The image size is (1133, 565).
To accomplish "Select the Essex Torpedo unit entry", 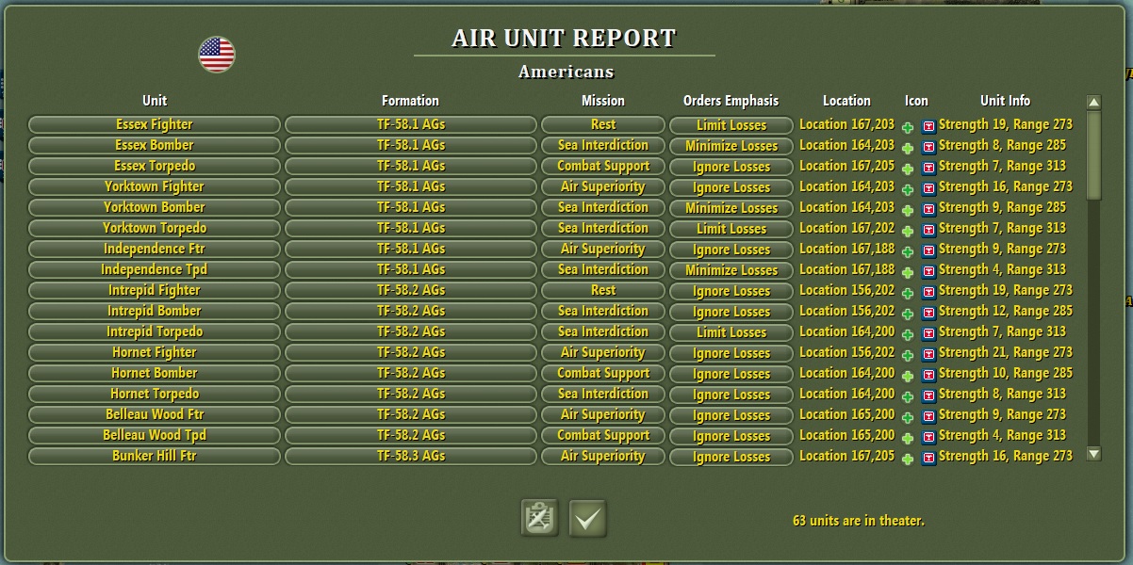I will tap(154, 166).
